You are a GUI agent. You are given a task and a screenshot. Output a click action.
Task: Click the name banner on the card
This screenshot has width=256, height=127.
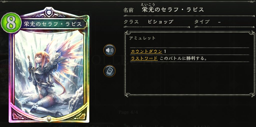click(x=53, y=24)
